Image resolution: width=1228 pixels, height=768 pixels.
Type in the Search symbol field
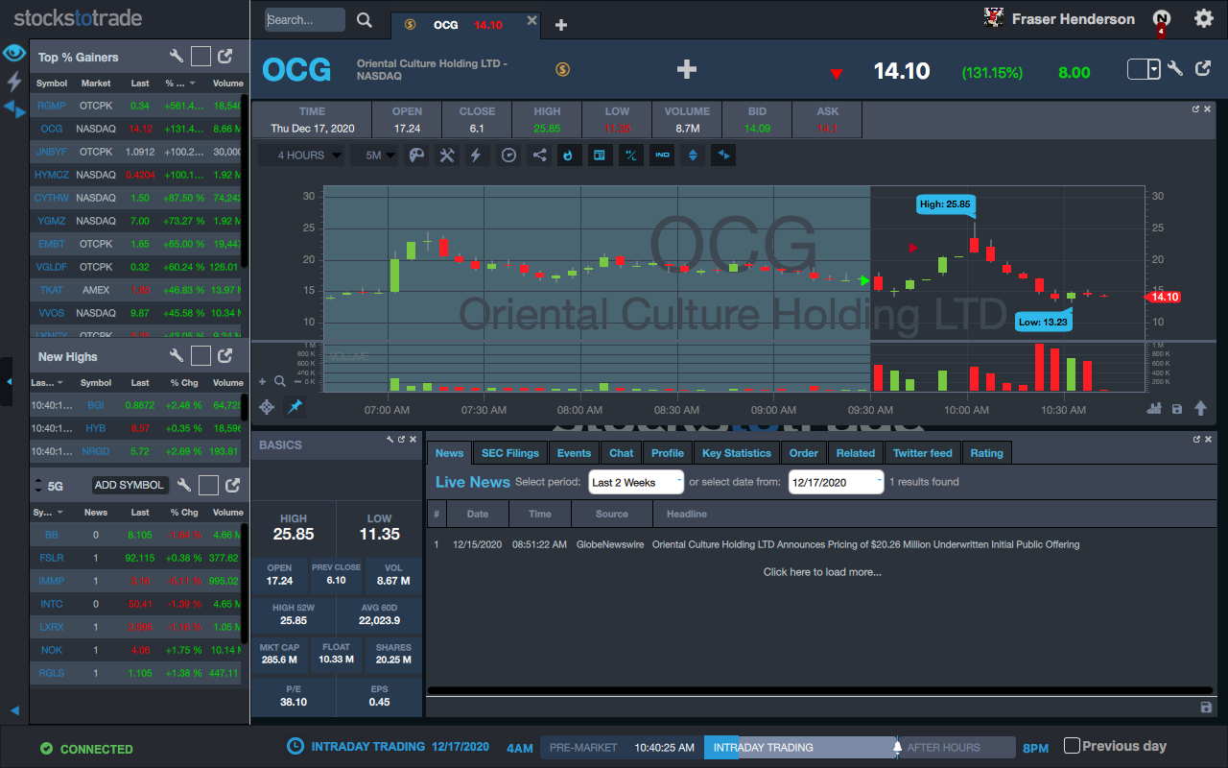305,20
